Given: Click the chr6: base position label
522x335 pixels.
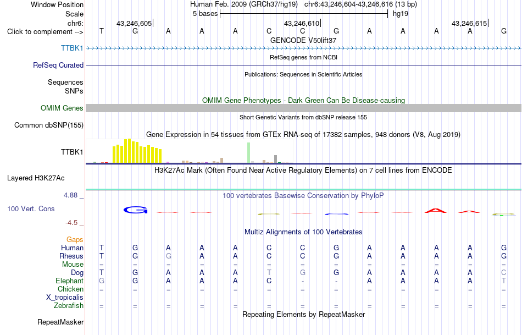Looking at the screenshot, I should pos(75,23).
